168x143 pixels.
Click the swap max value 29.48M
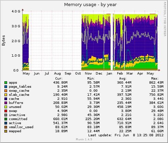157,111
